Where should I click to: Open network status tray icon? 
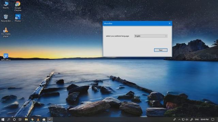(x=183, y=119)
